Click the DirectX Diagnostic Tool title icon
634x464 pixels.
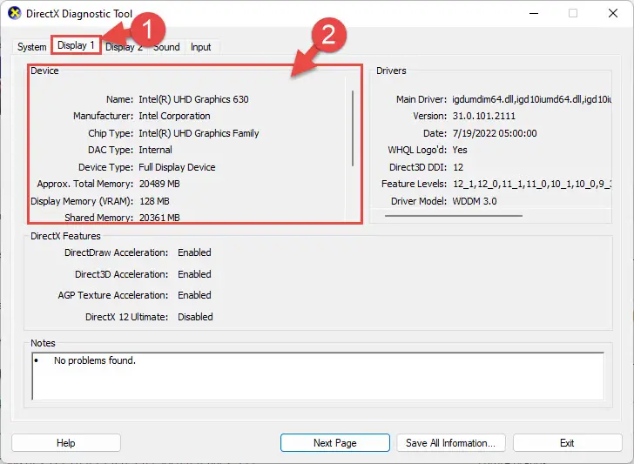(x=15, y=13)
